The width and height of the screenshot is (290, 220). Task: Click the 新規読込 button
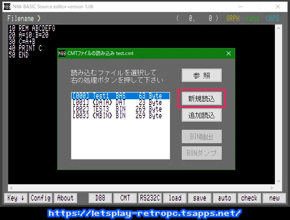(x=202, y=99)
